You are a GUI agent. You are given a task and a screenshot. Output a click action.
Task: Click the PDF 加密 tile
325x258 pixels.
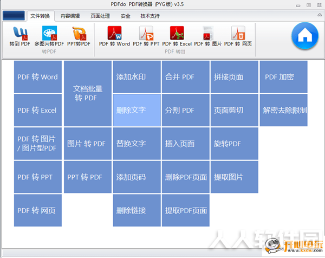[283, 77]
